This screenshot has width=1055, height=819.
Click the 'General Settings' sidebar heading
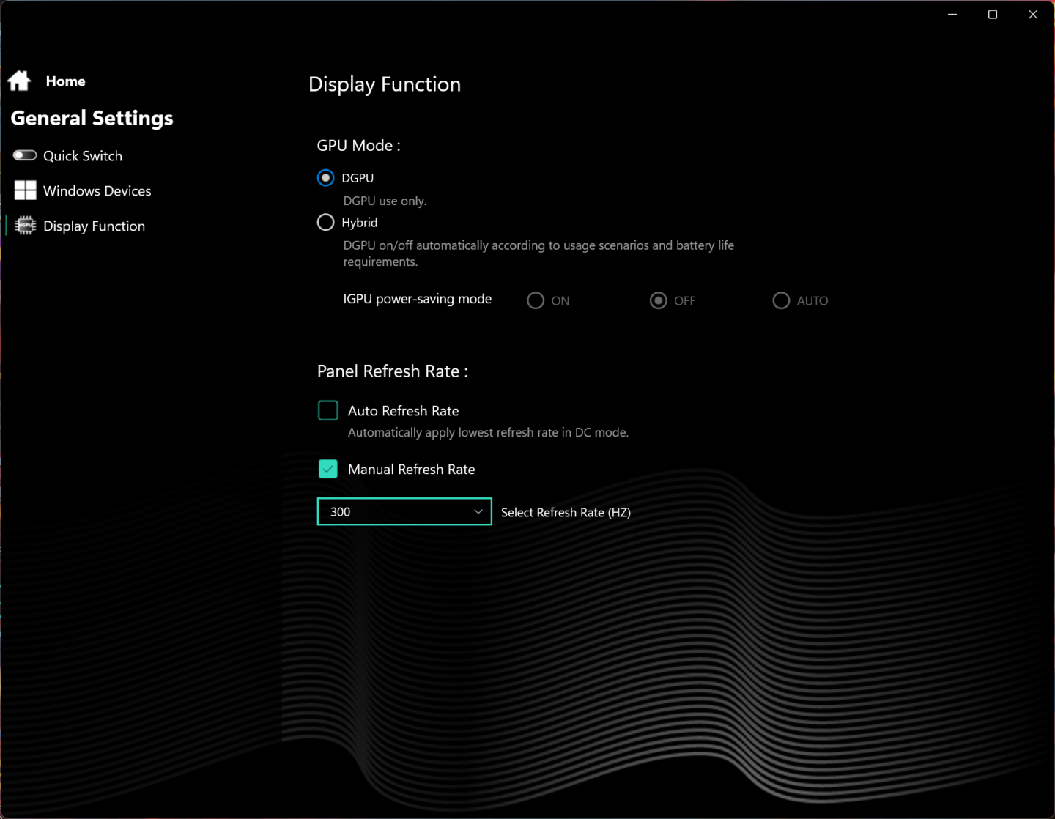(92, 118)
